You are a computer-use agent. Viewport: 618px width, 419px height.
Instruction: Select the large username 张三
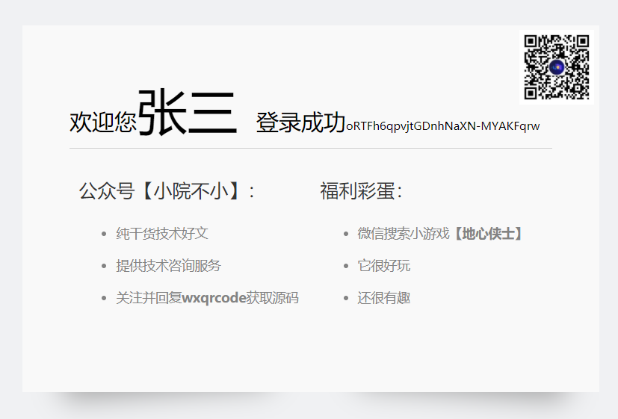point(187,114)
